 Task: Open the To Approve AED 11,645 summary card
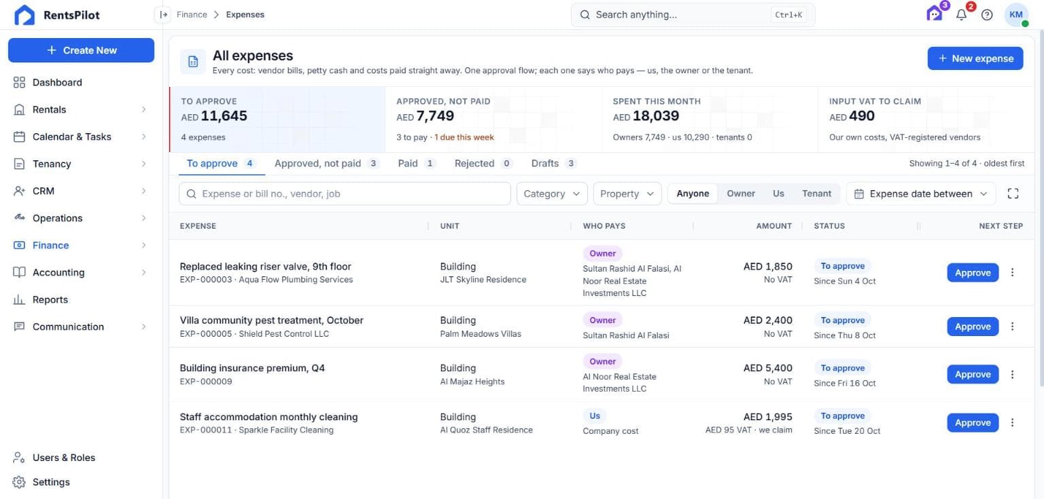click(277, 119)
